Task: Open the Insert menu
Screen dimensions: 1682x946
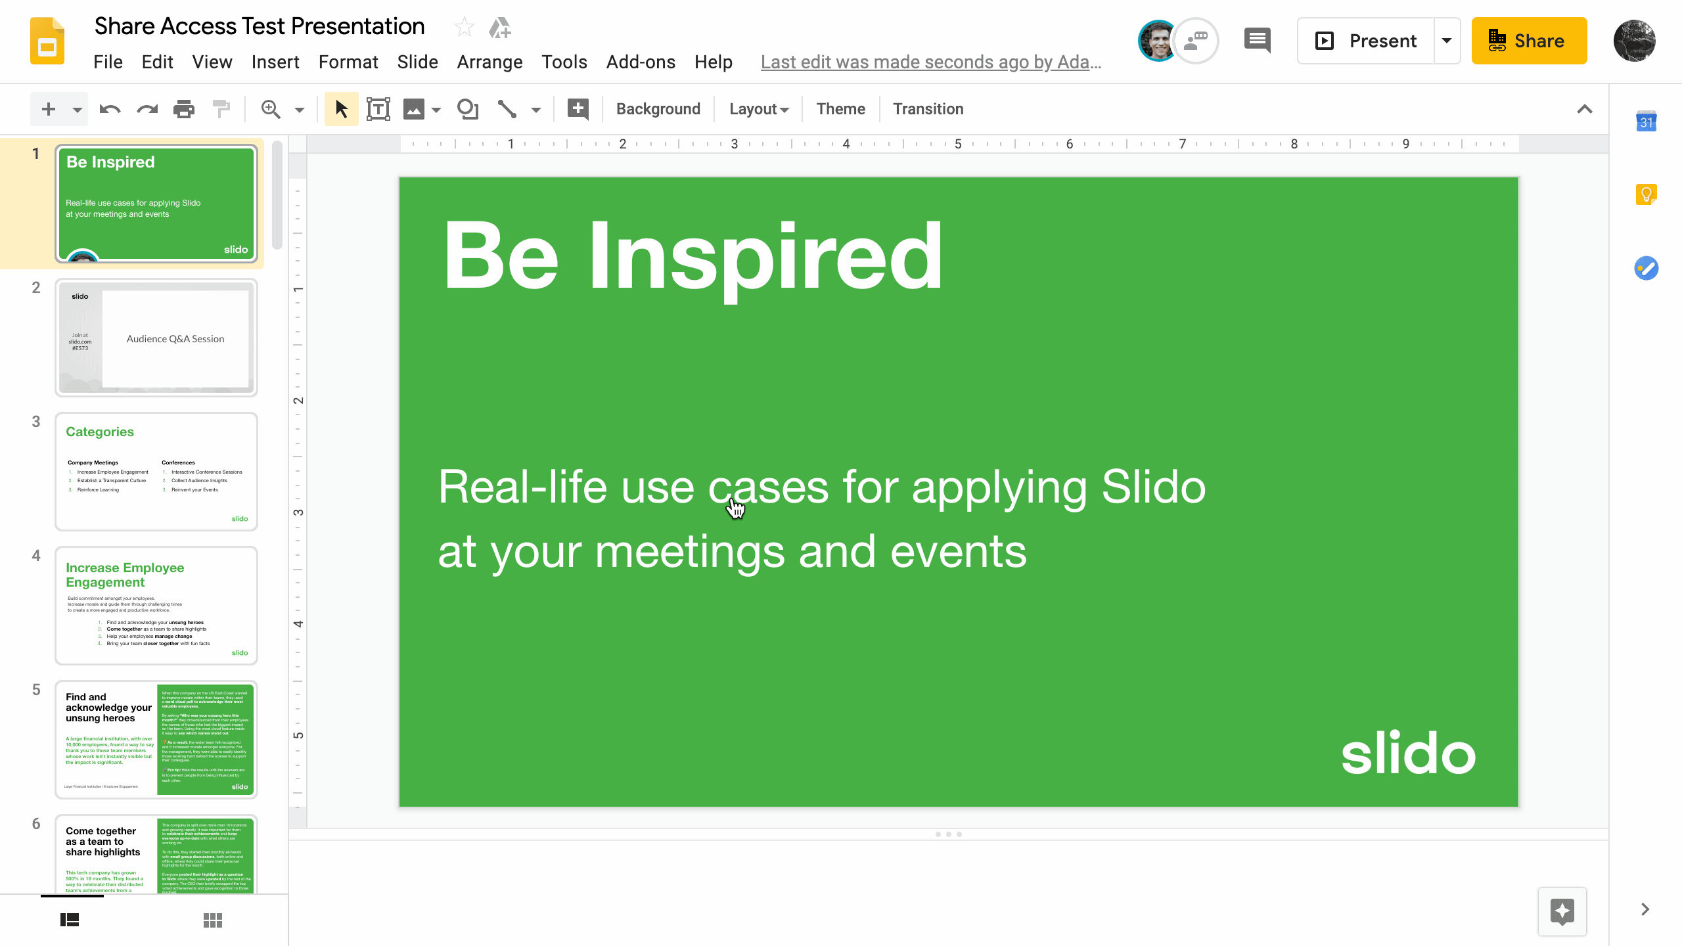Action: tap(275, 62)
